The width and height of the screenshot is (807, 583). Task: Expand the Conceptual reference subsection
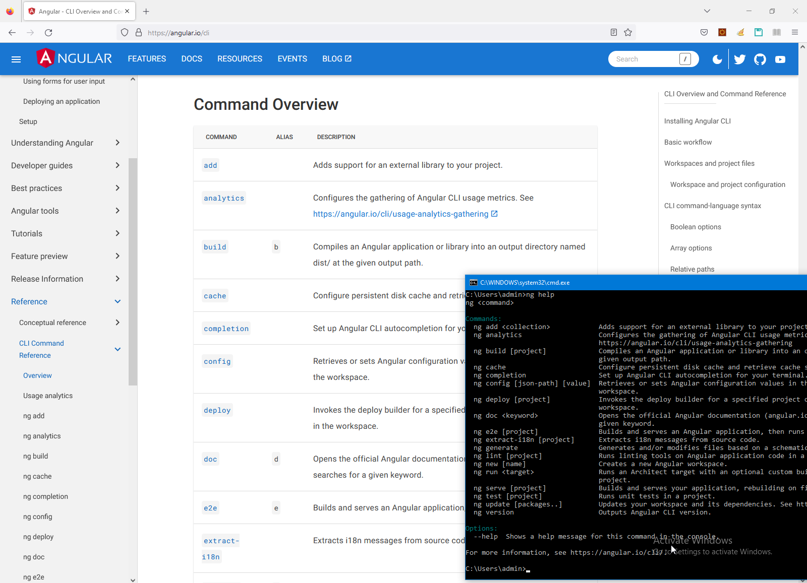coord(70,322)
